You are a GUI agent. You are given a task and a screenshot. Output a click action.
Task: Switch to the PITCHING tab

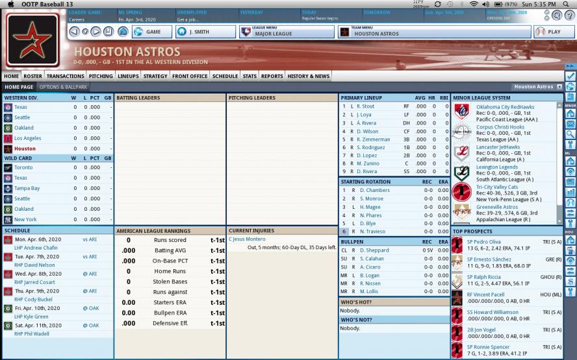point(101,76)
